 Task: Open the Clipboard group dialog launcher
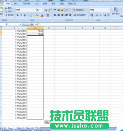[14, 20]
